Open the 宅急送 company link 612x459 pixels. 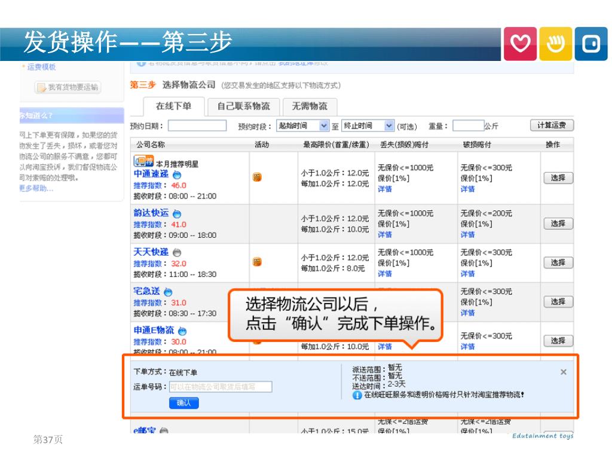click(147, 291)
